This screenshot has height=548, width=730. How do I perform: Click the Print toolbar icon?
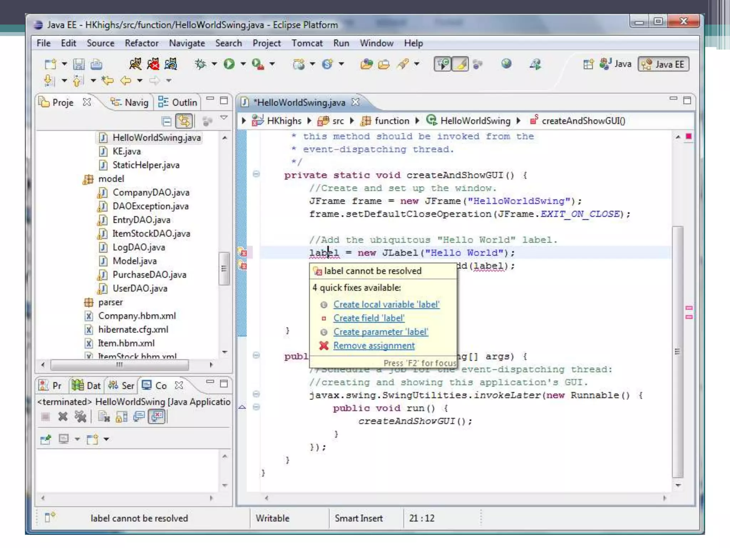pos(96,64)
